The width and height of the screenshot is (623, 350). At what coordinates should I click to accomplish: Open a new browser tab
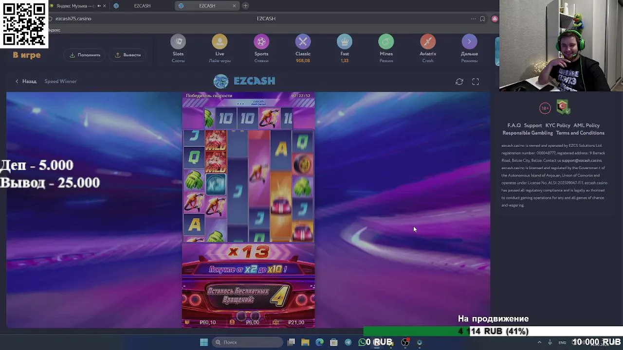click(x=245, y=6)
